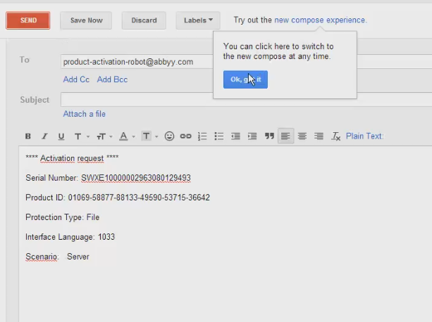Click the remove formatting icon
Image resolution: width=432 pixels, height=322 pixels.
pos(335,136)
